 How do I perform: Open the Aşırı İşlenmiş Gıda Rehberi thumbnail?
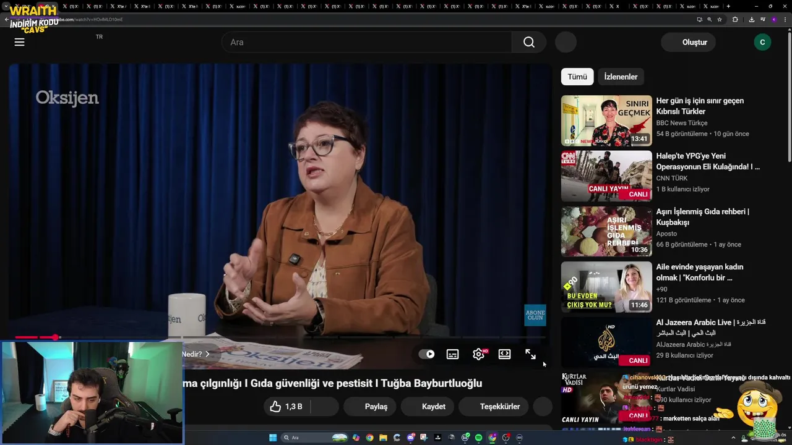606,231
